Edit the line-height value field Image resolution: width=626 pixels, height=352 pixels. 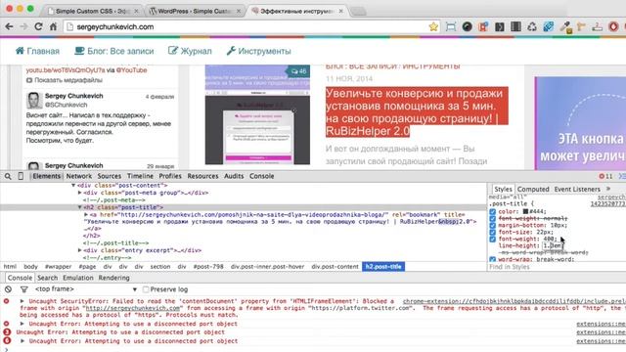coord(552,245)
